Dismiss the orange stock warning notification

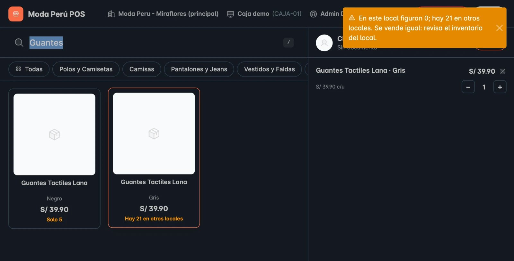[499, 28]
